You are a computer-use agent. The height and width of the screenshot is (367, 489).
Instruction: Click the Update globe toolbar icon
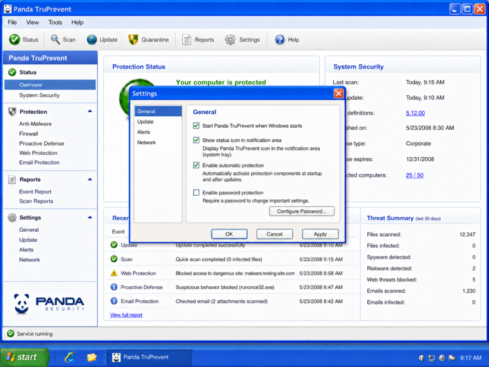coord(92,40)
